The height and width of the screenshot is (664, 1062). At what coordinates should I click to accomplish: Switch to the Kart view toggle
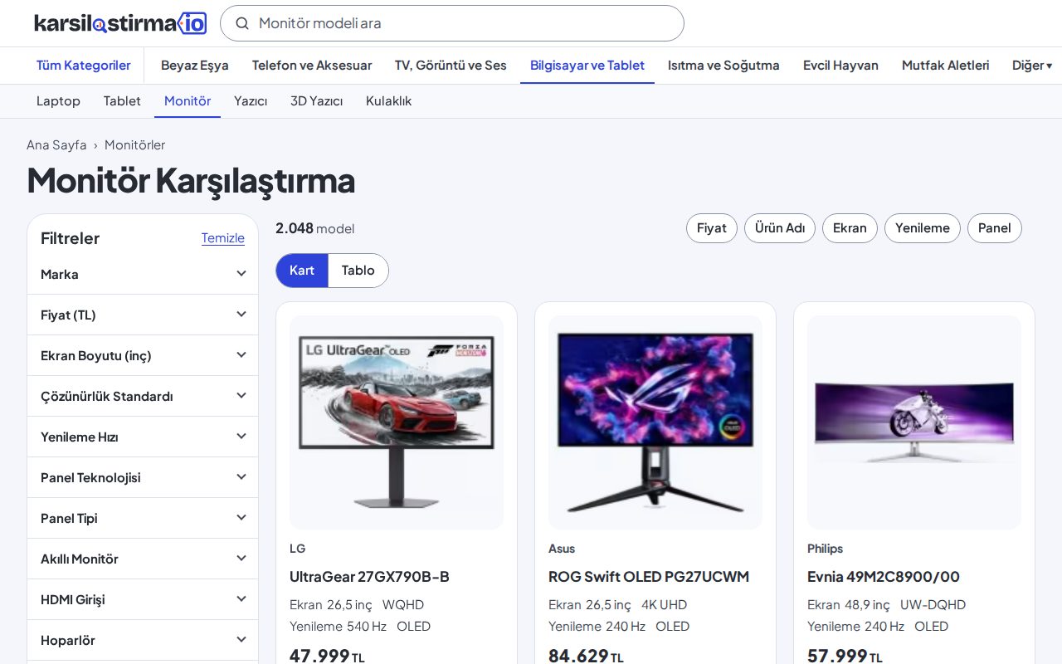coord(302,271)
